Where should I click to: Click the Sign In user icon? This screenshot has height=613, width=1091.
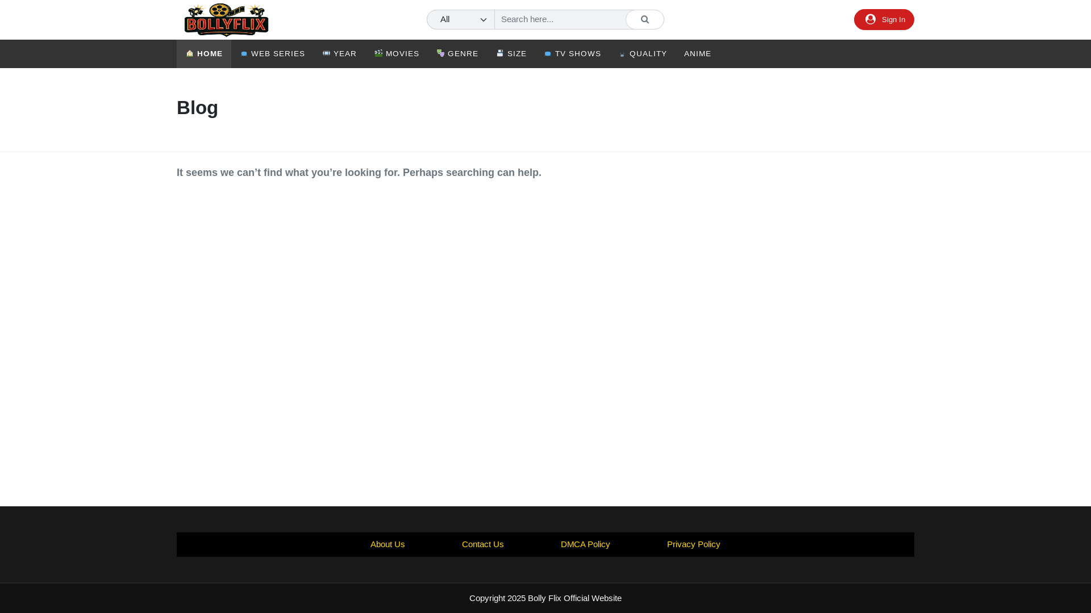point(870,19)
